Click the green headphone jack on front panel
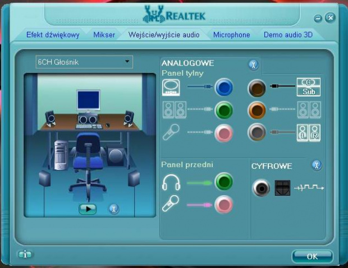348x268 pixels. point(224,182)
